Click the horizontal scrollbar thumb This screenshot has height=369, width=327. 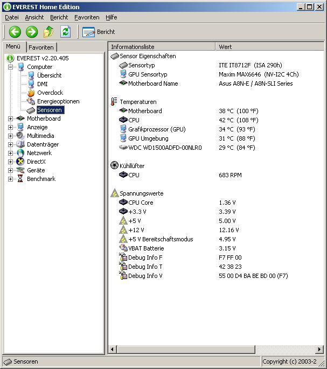185,349
